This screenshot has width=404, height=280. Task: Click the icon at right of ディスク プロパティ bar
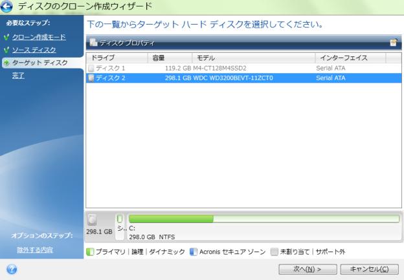coord(393,43)
